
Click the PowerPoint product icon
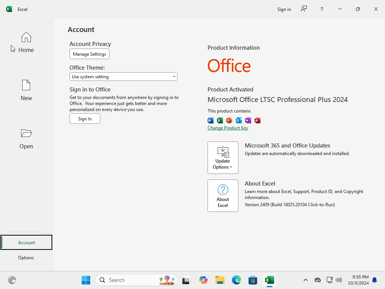pyautogui.click(x=229, y=120)
